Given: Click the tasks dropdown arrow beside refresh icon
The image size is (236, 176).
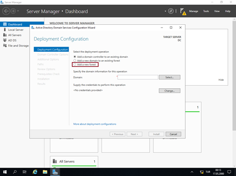Looking at the screenshot, I should [x=165, y=11].
